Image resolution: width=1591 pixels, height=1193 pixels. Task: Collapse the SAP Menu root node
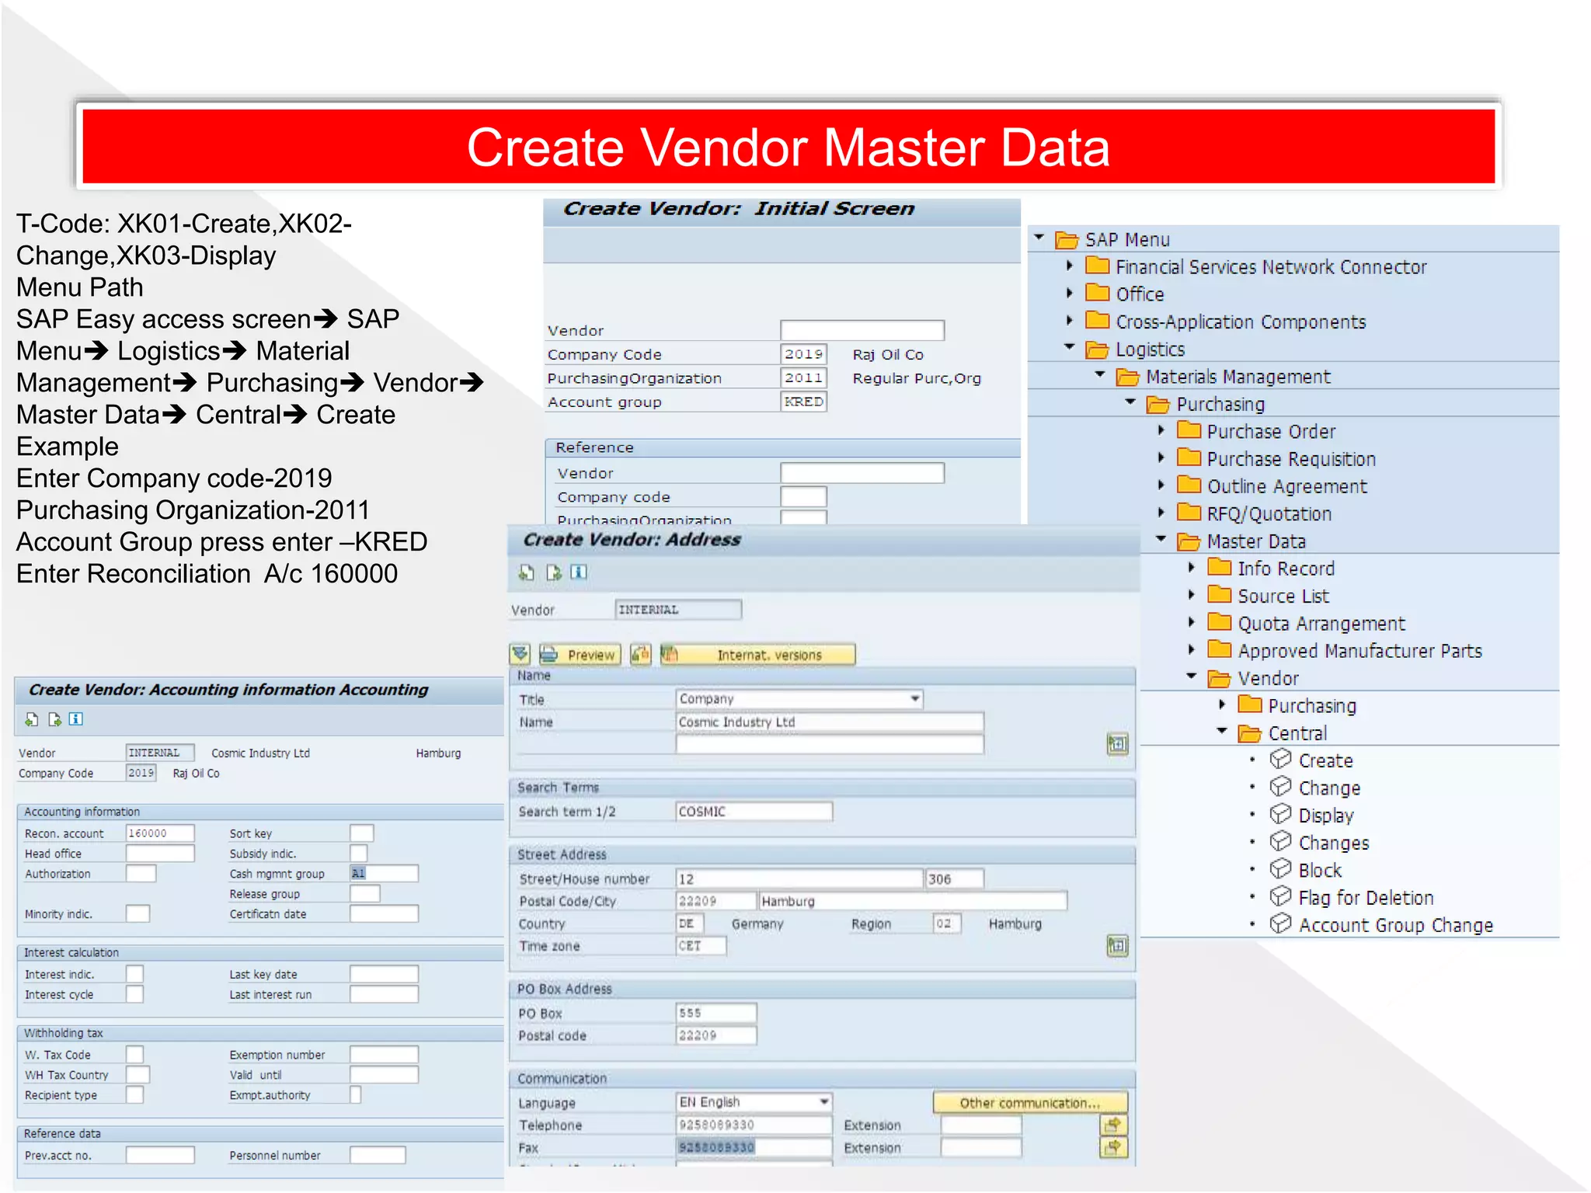(1039, 238)
